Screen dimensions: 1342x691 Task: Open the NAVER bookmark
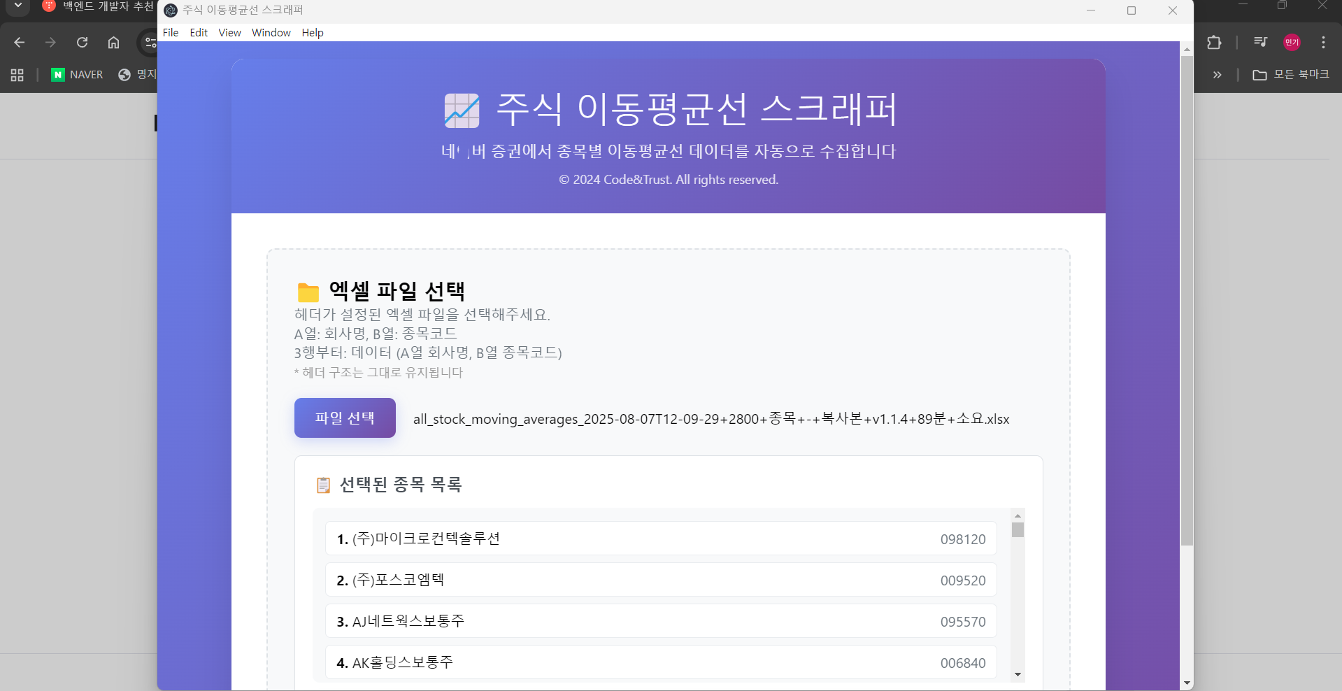point(77,75)
